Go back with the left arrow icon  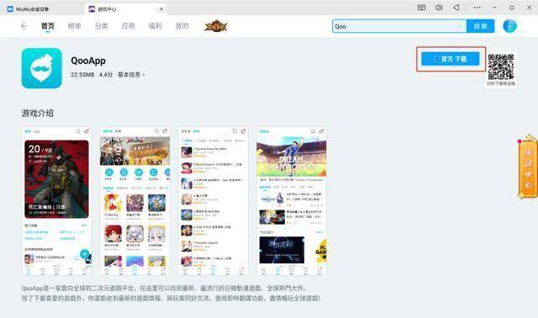pos(24,26)
